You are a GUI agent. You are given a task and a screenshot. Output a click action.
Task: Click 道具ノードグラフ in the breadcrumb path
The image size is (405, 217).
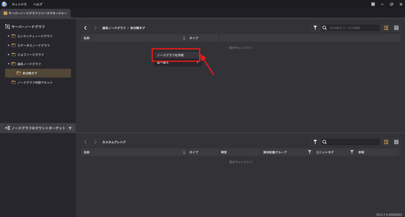pyautogui.click(x=114, y=28)
